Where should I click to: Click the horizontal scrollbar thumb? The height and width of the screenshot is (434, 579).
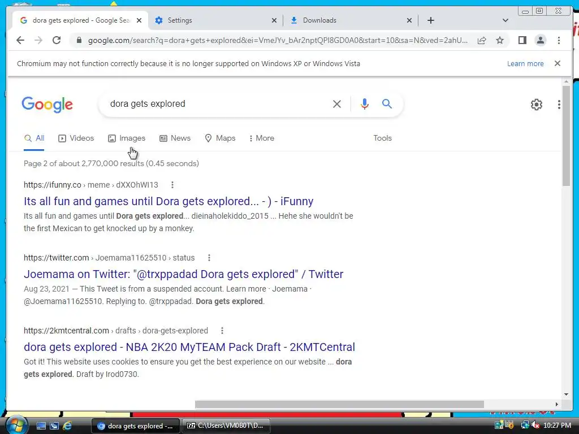pyautogui.click(x=339, y=405)
